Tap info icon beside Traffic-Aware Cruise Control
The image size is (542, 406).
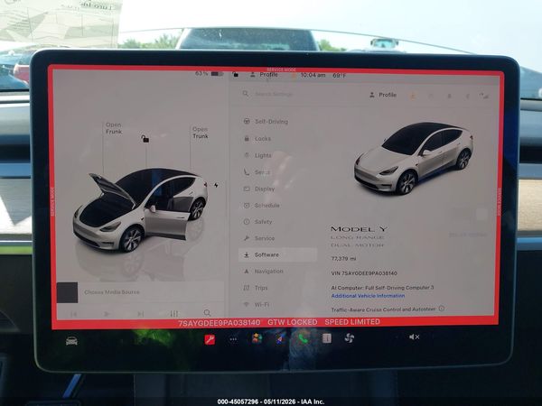[x=442, y=309]
